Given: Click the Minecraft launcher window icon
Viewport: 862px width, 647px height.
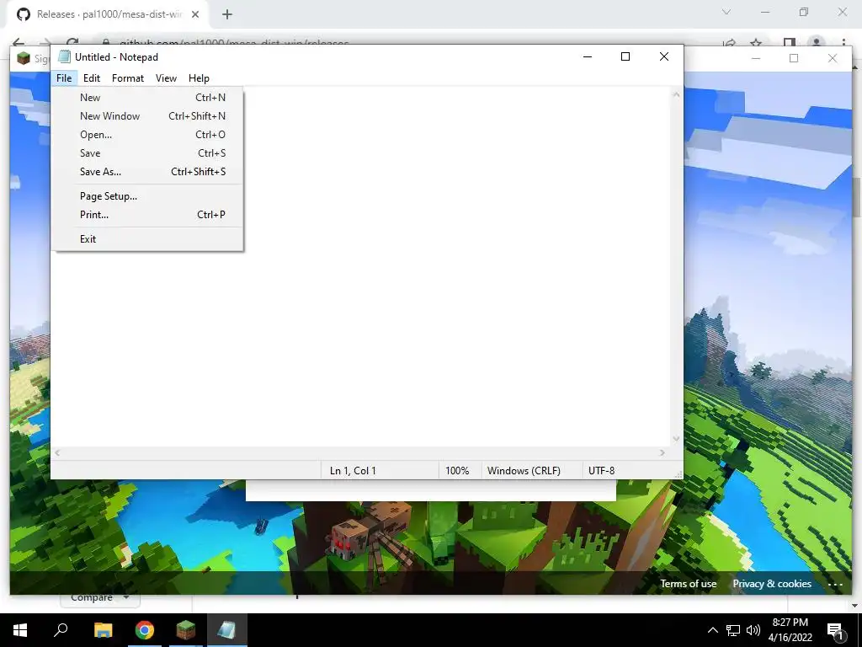Looking at the screenshot, I should (x=23, y=58).
